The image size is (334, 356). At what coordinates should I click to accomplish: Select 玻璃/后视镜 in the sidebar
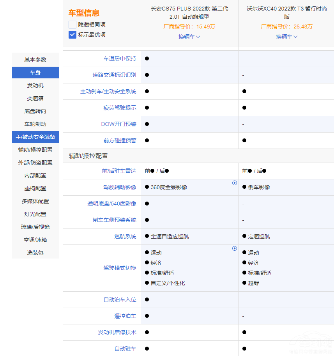tap(35, 227)
